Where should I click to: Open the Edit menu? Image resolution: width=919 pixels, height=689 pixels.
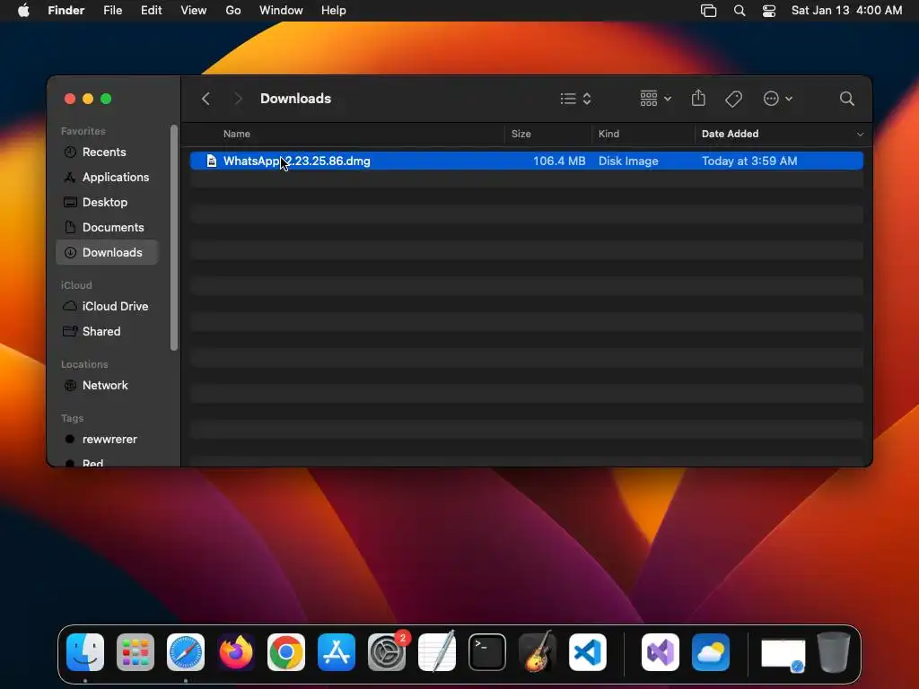point(151,11)
